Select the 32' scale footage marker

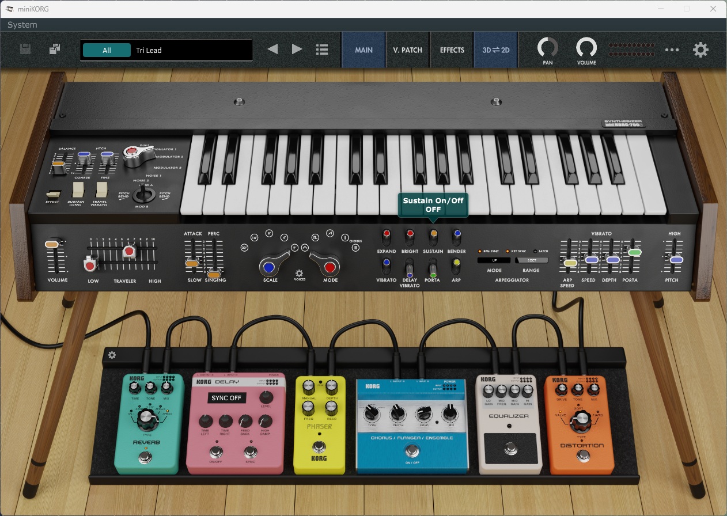point(244,248)
